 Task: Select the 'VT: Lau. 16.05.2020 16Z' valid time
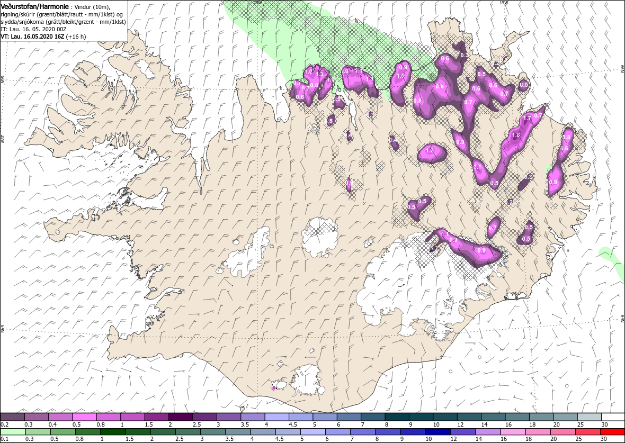[33, 36]
